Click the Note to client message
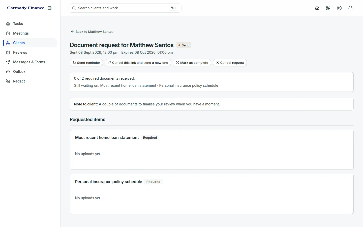The image size is (363, 227). [147, 104]
